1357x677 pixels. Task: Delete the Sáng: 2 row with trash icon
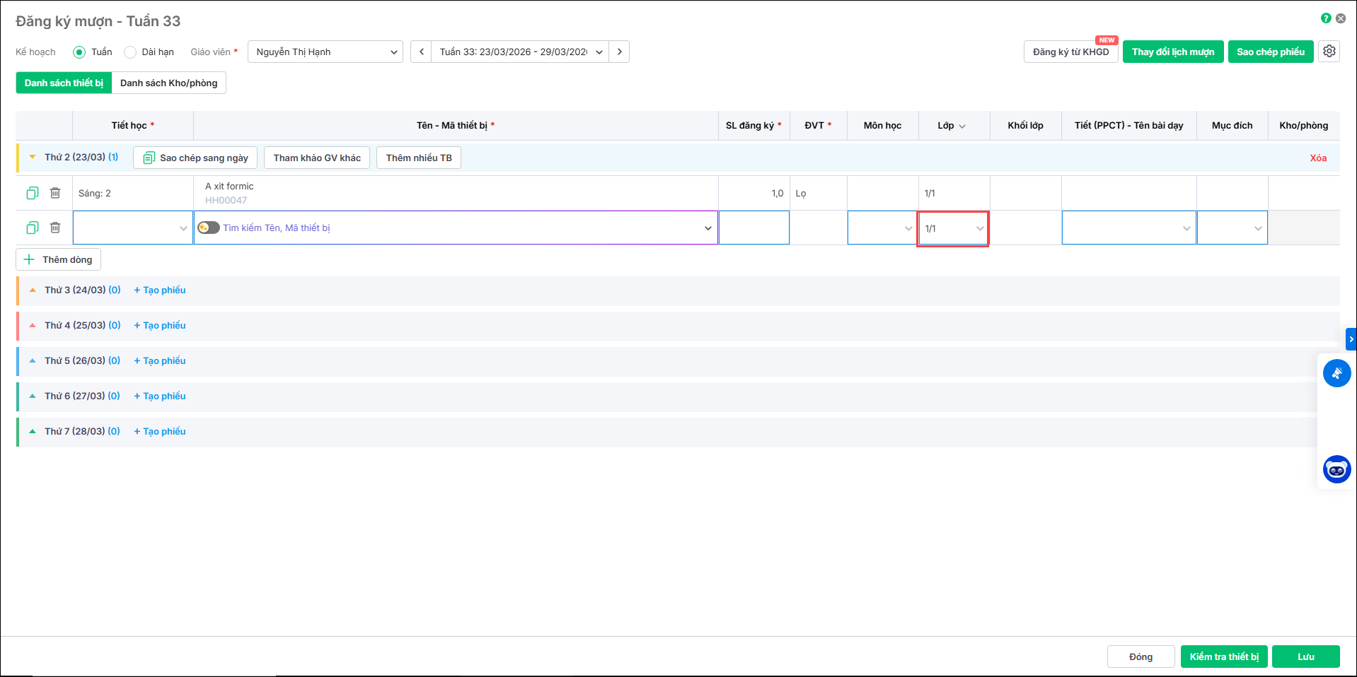55,193
